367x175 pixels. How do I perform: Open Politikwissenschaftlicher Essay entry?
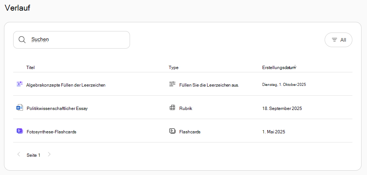pos(57,109)
